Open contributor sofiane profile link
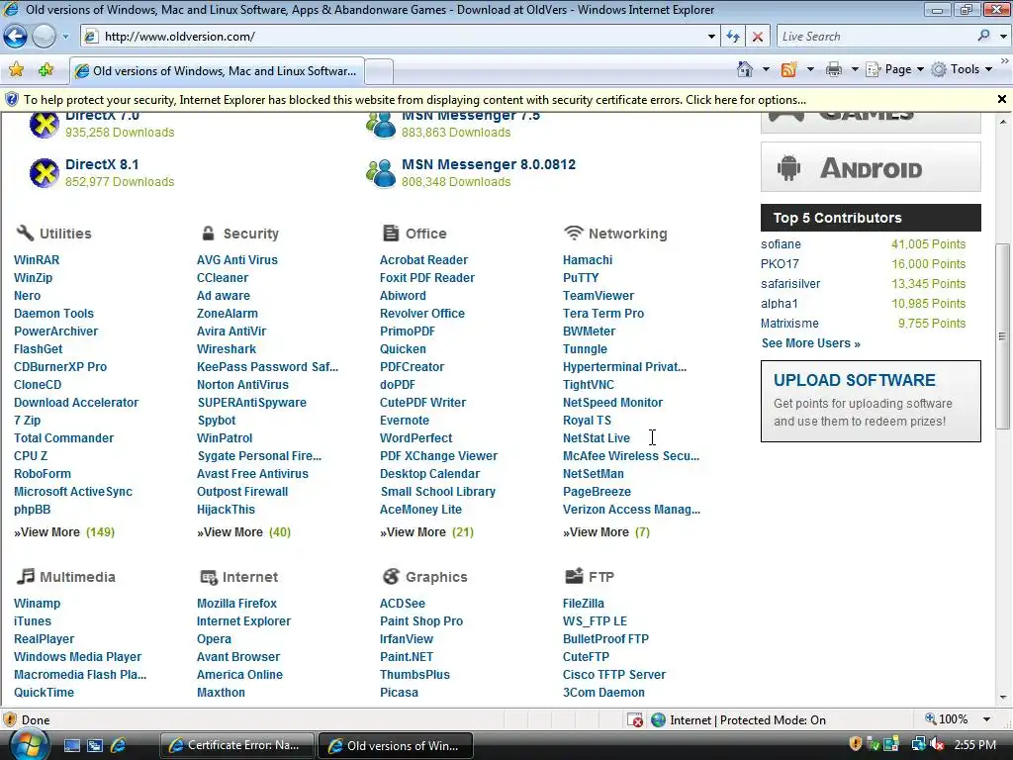The image size is (1013, 760). pyautogui.click(x=781, y=244)
